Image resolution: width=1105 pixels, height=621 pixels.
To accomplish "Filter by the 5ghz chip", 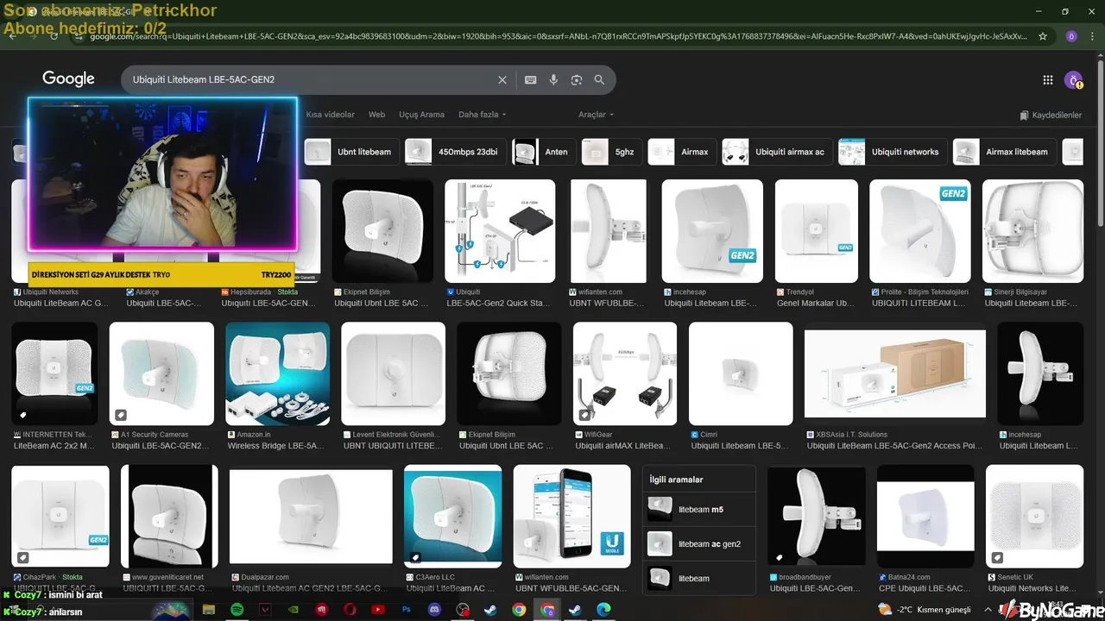I will [611, 152].
